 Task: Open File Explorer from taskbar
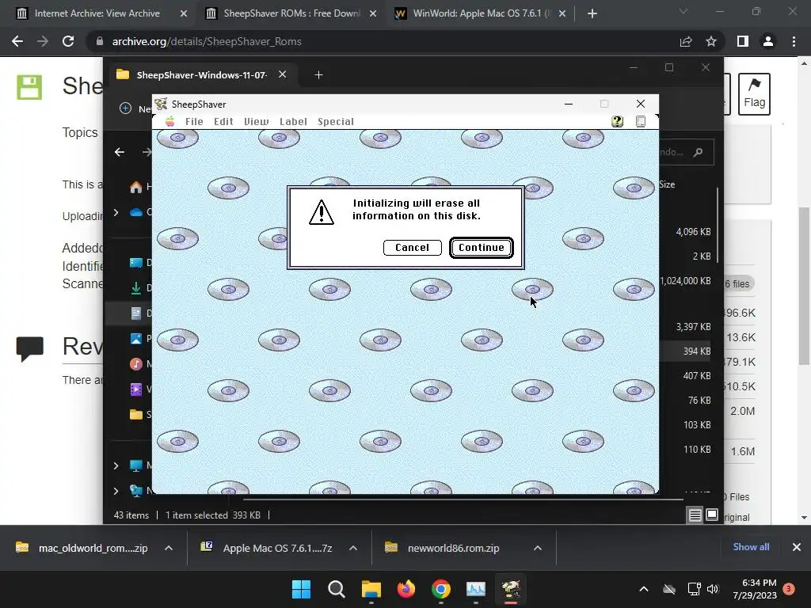(371, 589)
